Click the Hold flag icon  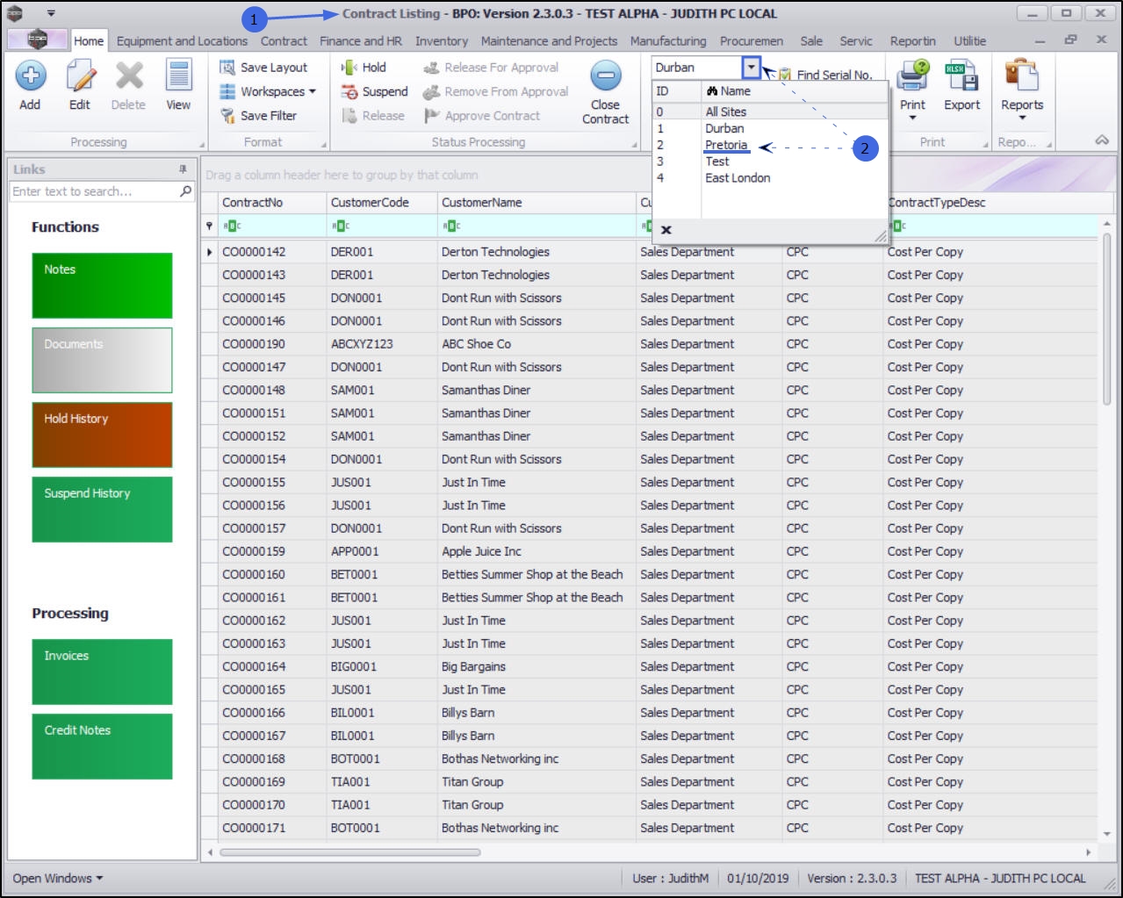pyautogui.click(x=349, y=68)
